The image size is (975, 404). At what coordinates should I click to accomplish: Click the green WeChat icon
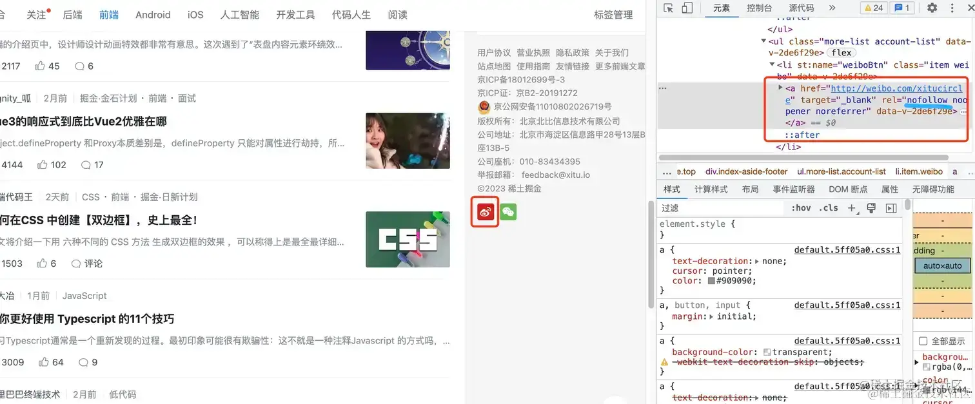[508, 212]
